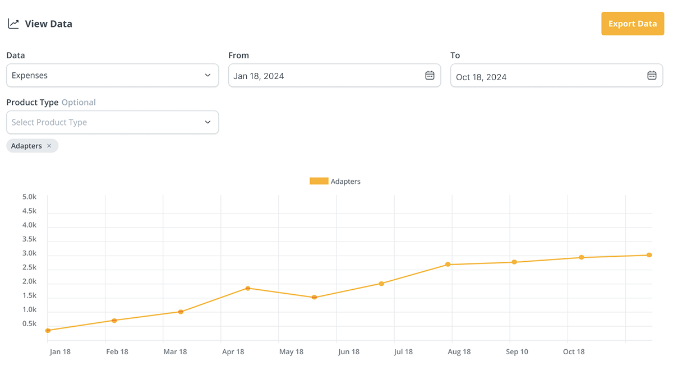Toggle the Adapters legend series
The image size is (673, 366).
point(345,182)
